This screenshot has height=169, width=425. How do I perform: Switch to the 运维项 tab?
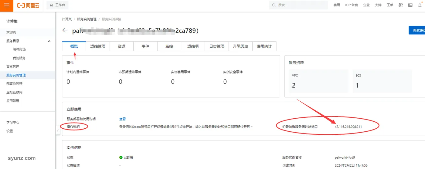[x=193, y=46]
